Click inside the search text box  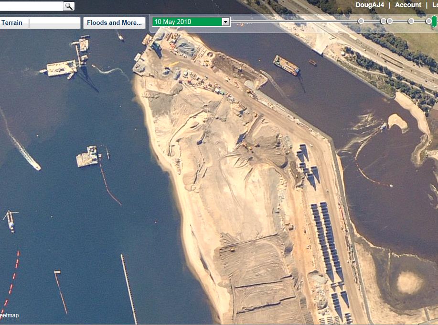pos(32,6)
